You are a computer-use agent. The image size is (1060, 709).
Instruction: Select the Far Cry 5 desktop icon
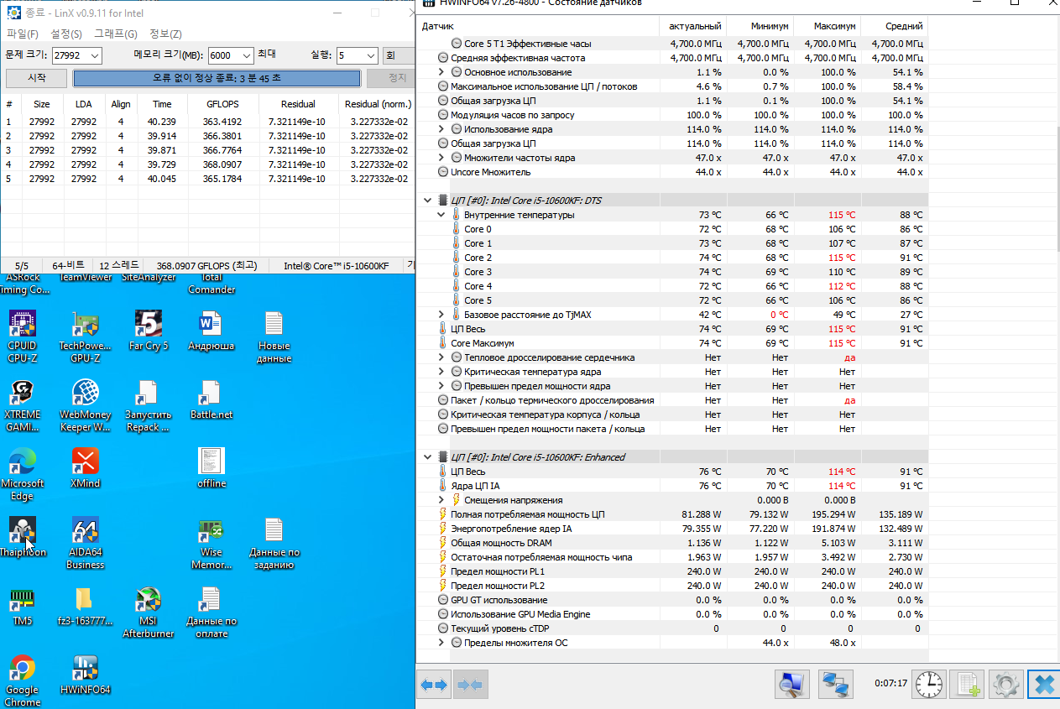click(149, 331)
